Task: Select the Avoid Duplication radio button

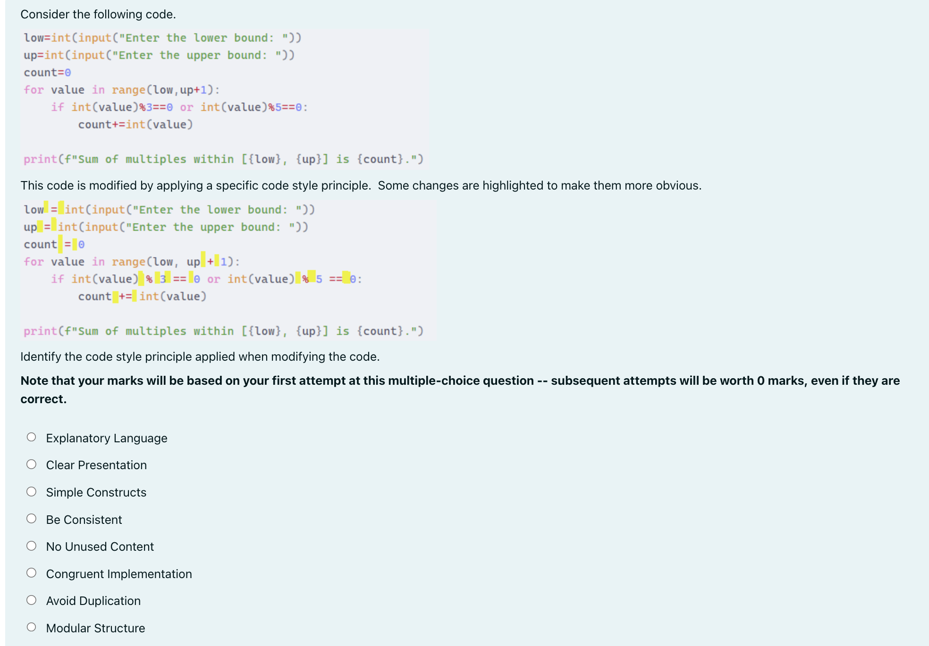Action: (x=32, y=599)
